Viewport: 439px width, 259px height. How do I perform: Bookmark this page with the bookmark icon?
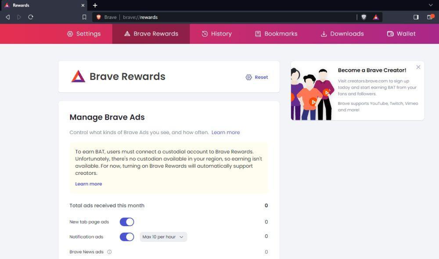click(x=84, y=18)
